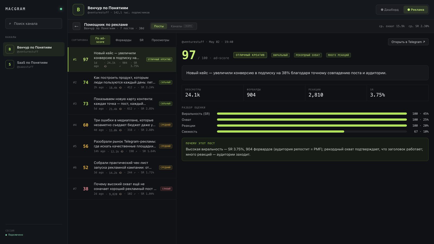Open post #6 about the campaign checklist
The image size is (434, 244).
(122, 168)
